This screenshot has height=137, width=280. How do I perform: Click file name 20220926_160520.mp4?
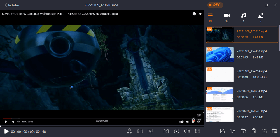tap(252, 111)
